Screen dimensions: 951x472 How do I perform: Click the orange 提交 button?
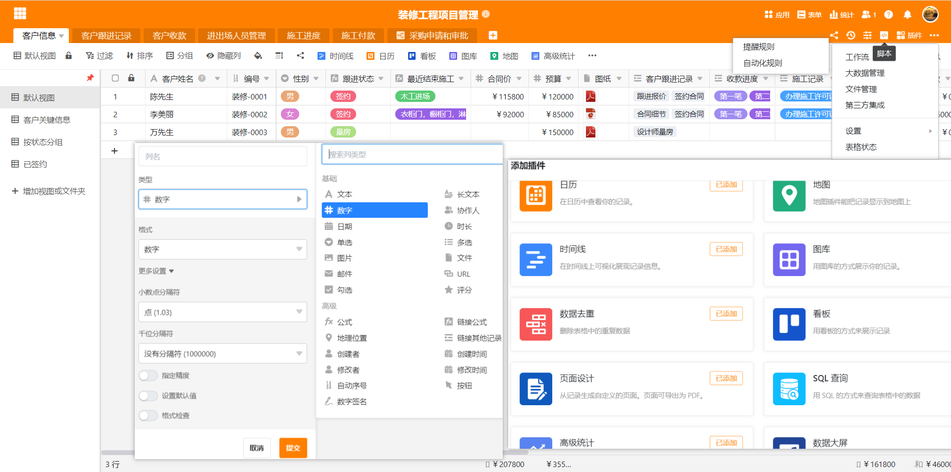(293, 448)
